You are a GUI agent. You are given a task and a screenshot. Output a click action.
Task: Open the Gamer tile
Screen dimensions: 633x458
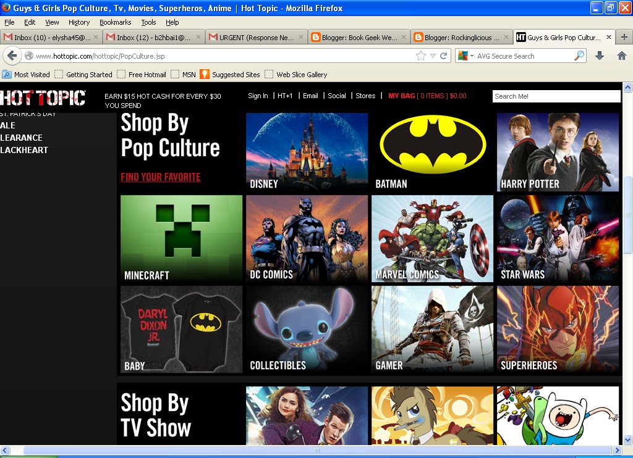[x=432, y=330]
